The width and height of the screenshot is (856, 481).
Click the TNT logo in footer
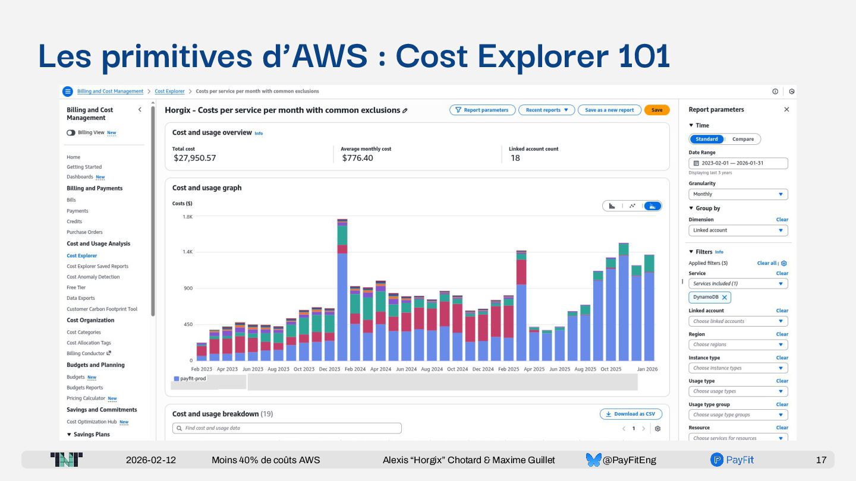66,460
